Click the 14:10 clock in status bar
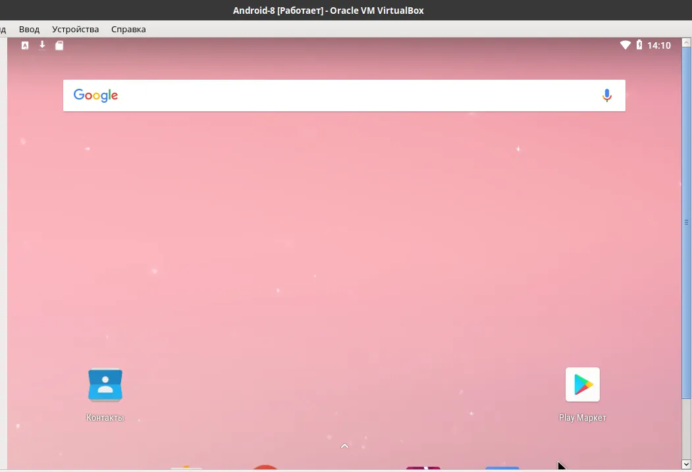Image resolution: width=692 pixels, height=472 pixels. point(659,45)
